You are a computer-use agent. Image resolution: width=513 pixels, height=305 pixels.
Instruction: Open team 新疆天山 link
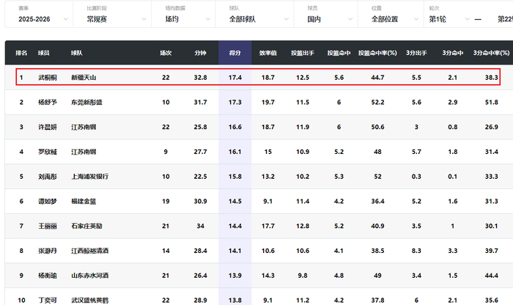[84, 77]
